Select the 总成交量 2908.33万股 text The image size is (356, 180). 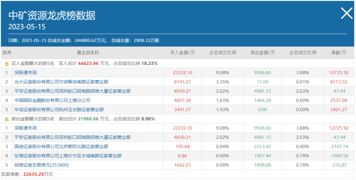(x=135, y=41)
